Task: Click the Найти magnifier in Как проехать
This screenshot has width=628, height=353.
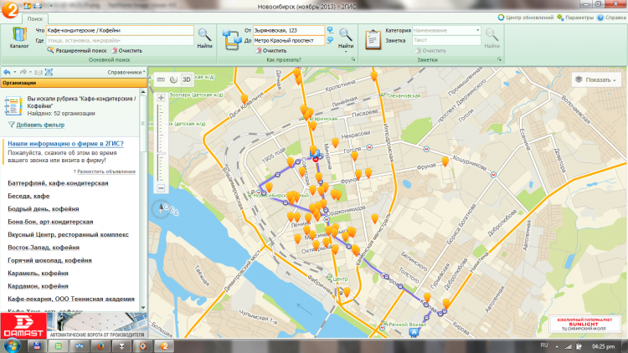Action: [345, 38]
